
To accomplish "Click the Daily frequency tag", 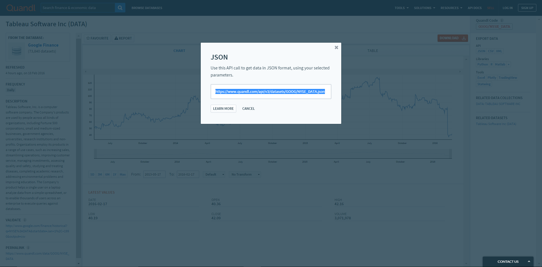I will (11, 90).
